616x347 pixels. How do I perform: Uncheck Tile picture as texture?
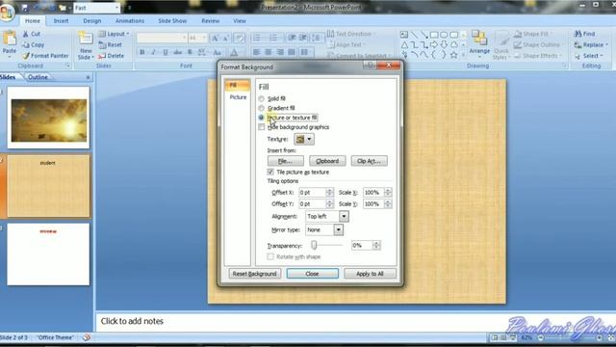click(270, 172)
